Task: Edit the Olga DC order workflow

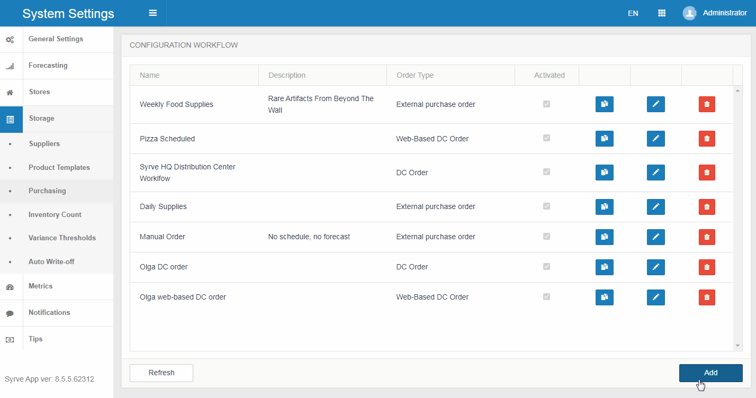Action: coord(655,267)
